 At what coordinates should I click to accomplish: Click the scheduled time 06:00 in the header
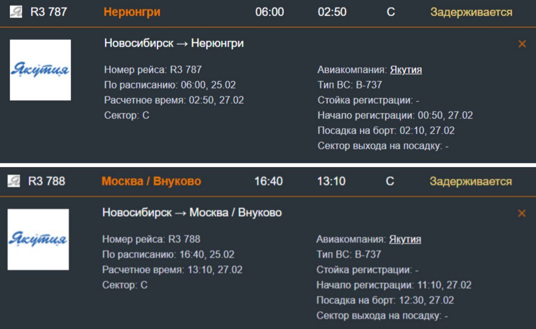point(269,12)
